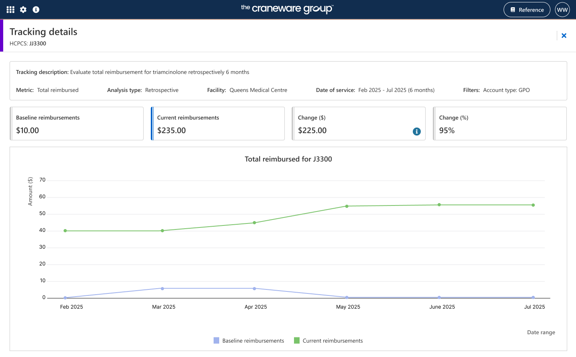Click the Feb 2025 - Jul 2025 date value
Screen dimensions: 576x357
[396, 90]
